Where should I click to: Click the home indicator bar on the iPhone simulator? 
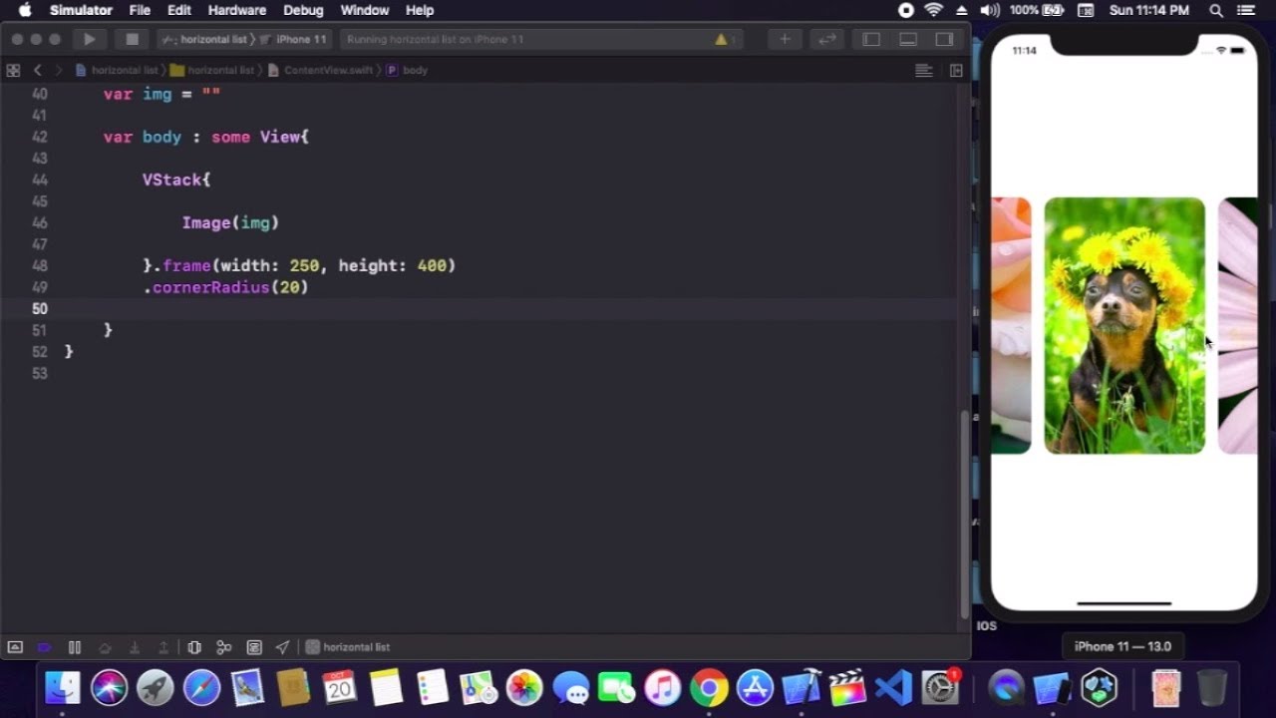pyautogui.click(x=1124, y=603)
